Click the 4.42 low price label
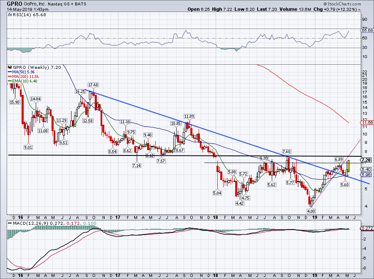The width and height of the screenshot is (374, 279). [240, 203]
